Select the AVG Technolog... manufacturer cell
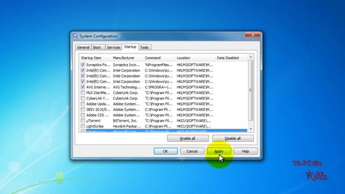Screen dimensions: 345x194 coord(127,87)
